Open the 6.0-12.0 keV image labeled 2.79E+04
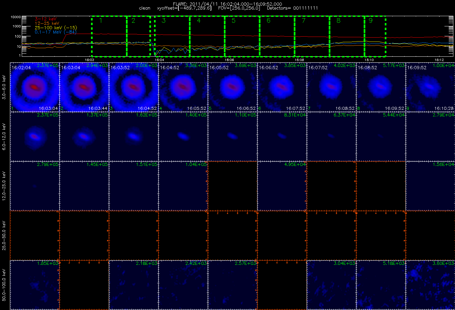This screenshot has width=455, height=310. [x=430, y=136]
